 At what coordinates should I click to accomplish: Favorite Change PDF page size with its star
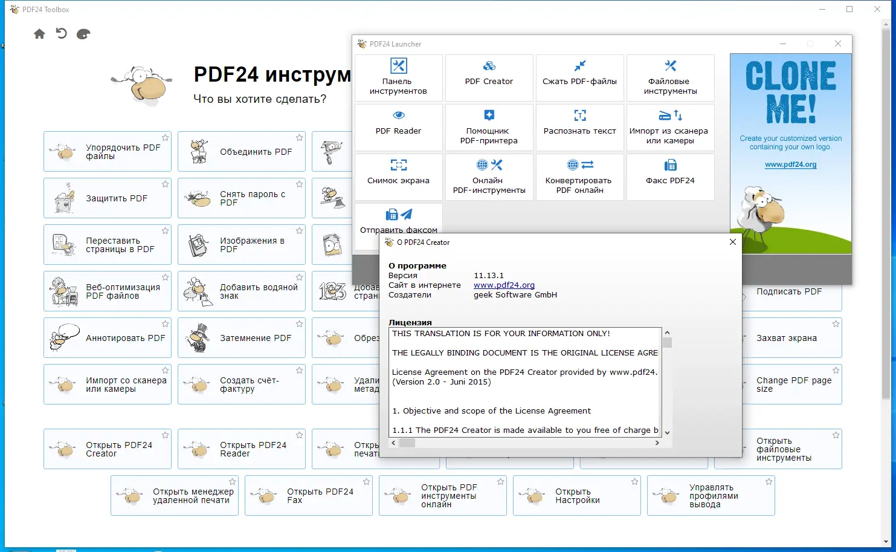point(836,371)
